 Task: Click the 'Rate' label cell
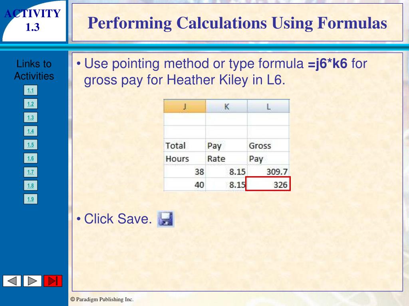(226, 158)
